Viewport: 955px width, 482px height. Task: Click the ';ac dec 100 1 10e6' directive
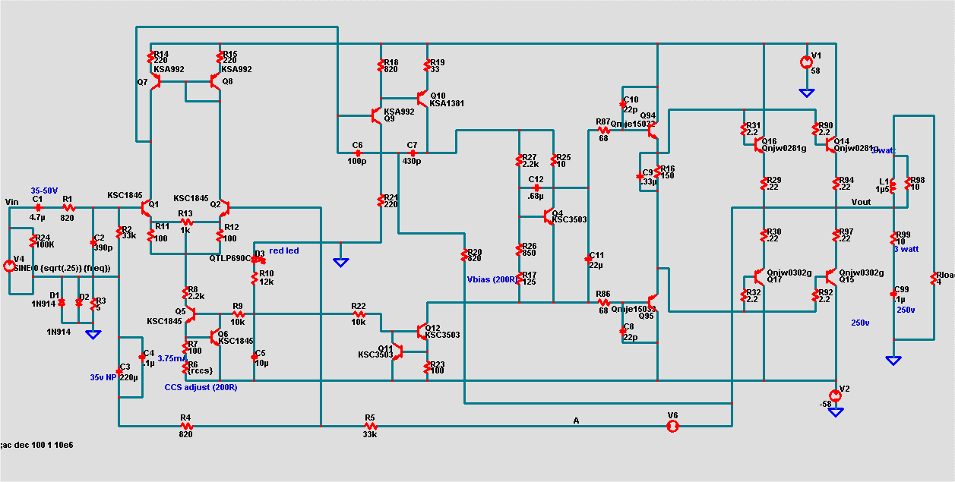(36, 444)
